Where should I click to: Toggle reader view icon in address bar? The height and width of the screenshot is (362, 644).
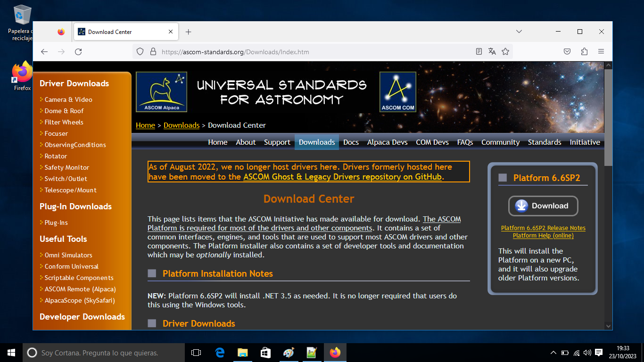479,51
